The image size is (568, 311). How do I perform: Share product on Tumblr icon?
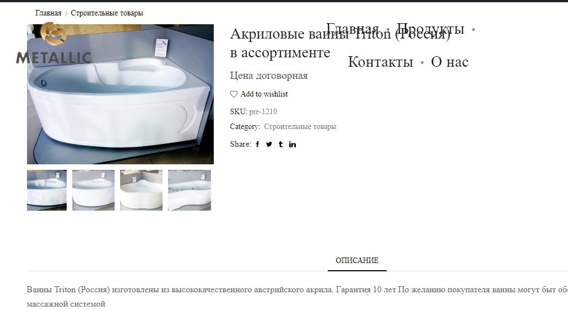click(281, 144)
